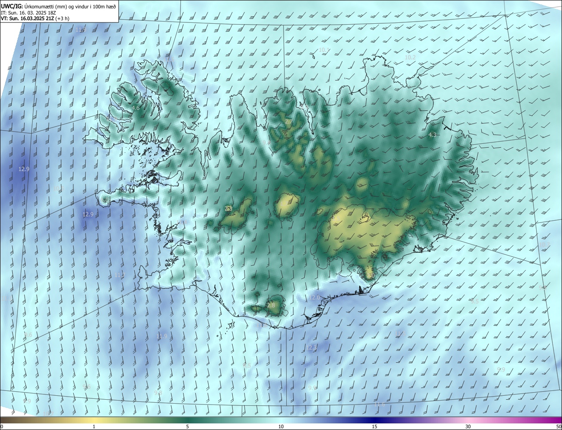This screenshot has height=430, width=562.
Task: Click the colorbar label 15
Action: point(375,427)
